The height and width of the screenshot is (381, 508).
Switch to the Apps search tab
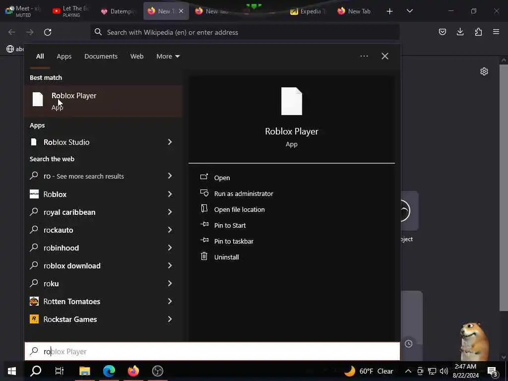tap(64, 57)
